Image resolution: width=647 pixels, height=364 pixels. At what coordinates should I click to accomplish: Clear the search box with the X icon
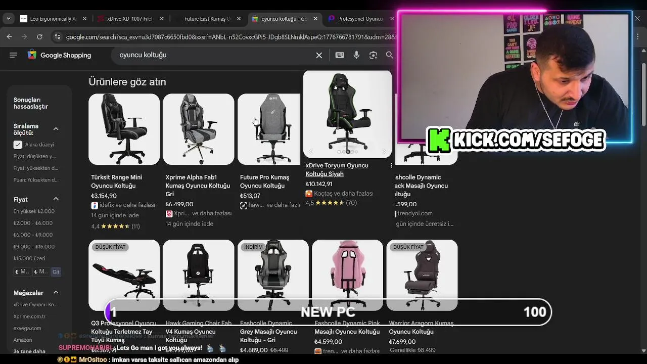coord(319,55)
